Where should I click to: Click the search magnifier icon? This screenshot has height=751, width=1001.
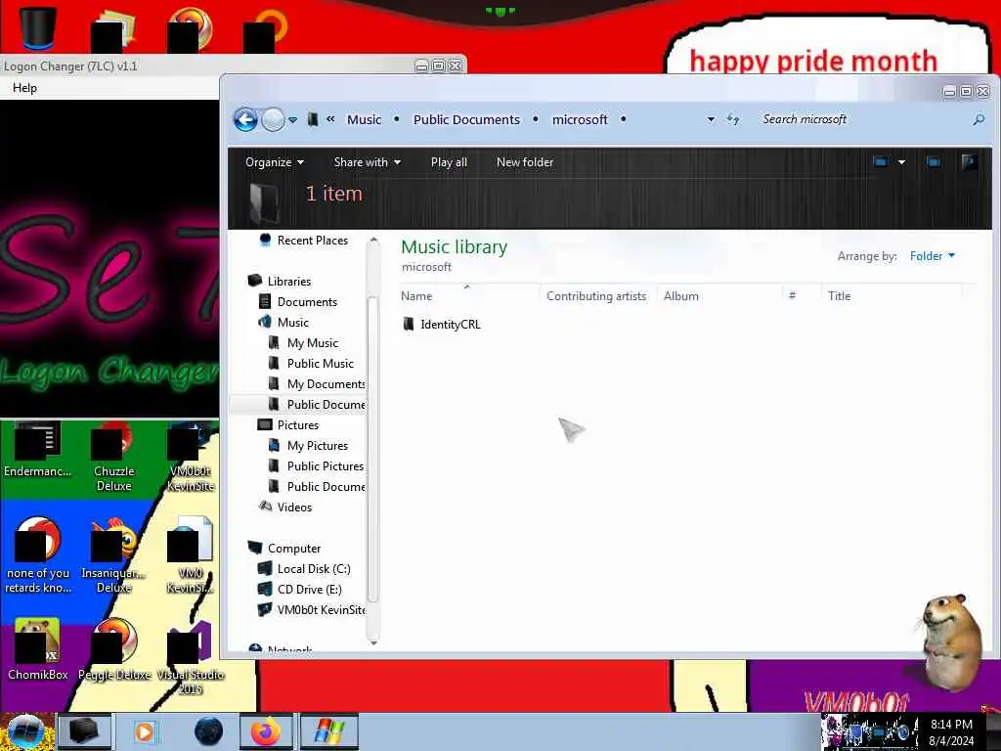pos(979,119)
